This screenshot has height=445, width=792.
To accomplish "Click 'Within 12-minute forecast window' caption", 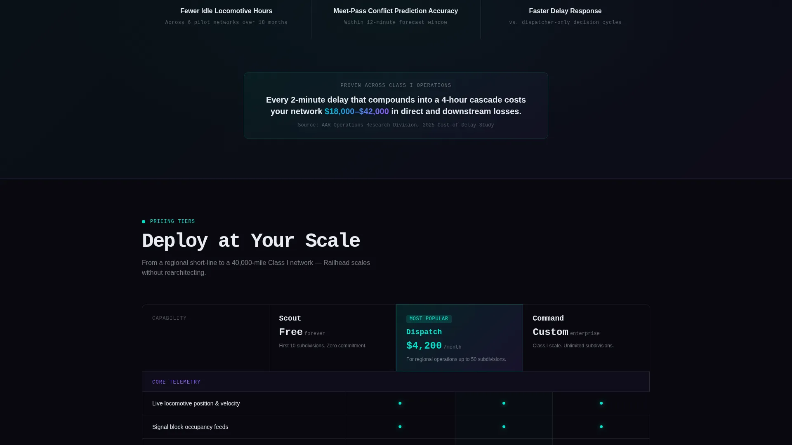I will click(x=396, y=23).
